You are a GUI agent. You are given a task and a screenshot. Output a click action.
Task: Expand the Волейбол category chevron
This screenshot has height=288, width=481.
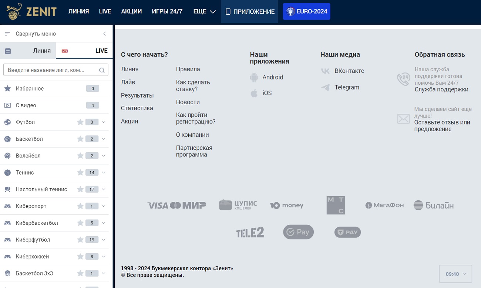[x=104, y=156]
